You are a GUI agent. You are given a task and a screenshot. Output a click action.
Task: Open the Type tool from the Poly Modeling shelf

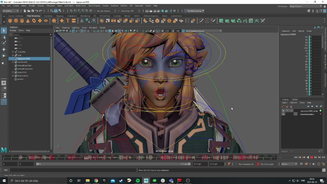(x=68, y=21)
